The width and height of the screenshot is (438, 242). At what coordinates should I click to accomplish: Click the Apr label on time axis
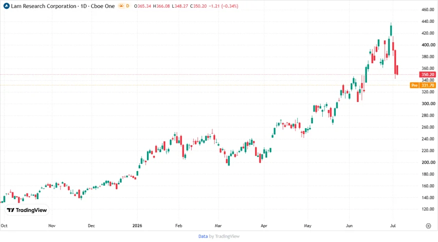tap(264, 225)
